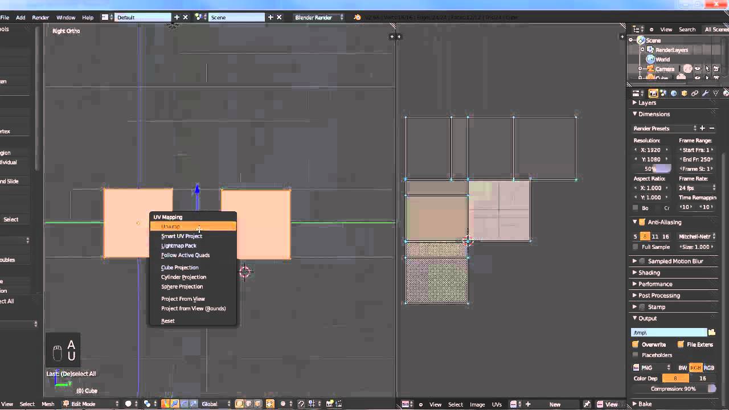Select BW color mode button
This screenshot has height=410, width=729.
pos(682,368)
